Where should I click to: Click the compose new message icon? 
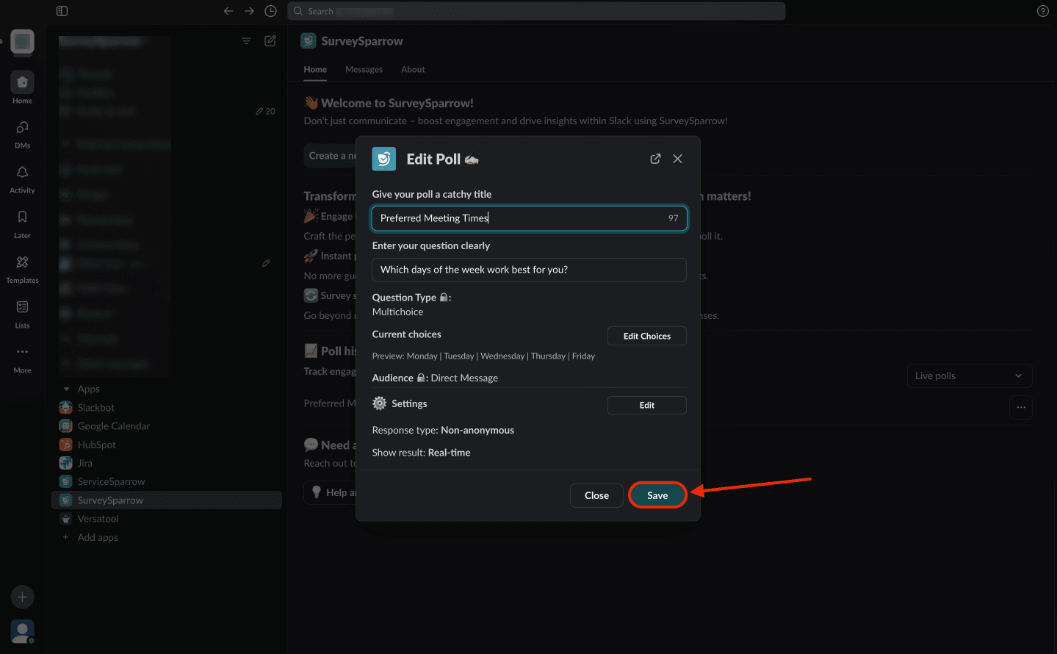coord(270,41)
